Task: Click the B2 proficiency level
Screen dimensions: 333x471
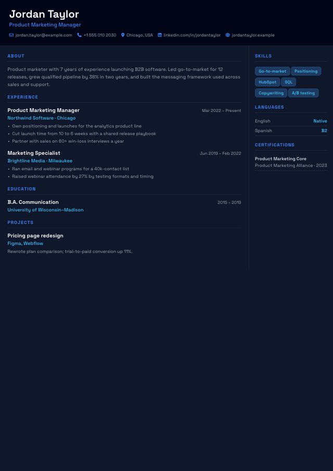Action: pyautogui.click(x=324, y=130)
